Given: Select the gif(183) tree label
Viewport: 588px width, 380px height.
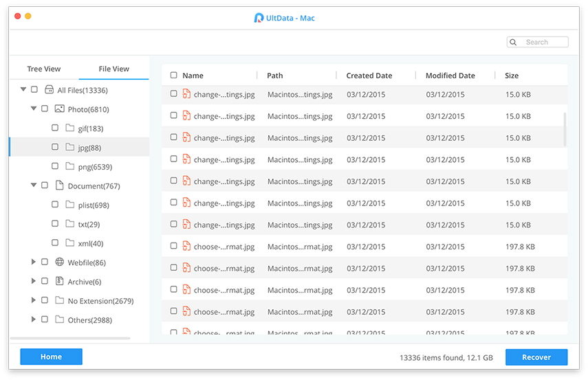Looking at the screenshot, I should pyautogui.click(x=90, y=128).
